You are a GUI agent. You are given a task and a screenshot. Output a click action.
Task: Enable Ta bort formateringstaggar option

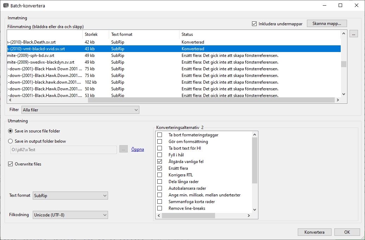160,135
